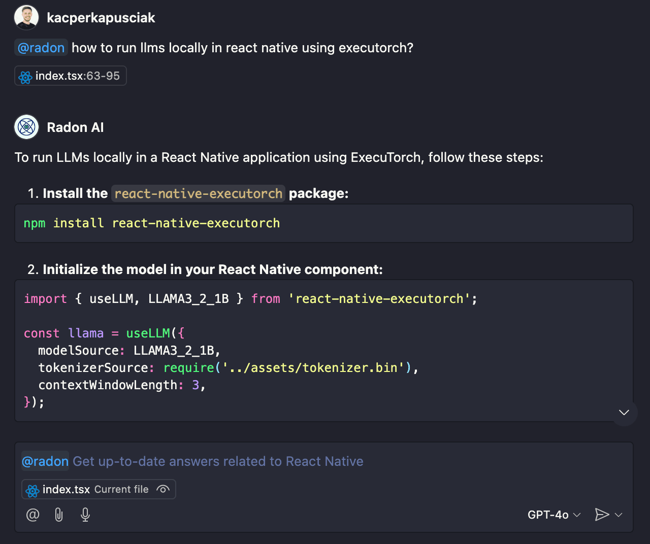Click the React icon in the Current file chip
Screen dimensions: 650x544
pyautogui.click(x=32, y=490)
